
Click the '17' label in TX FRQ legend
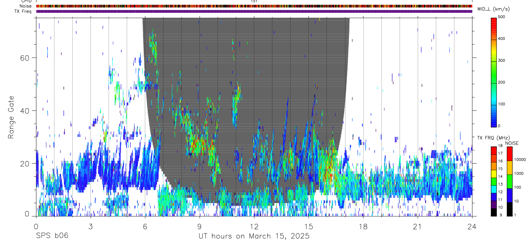(500, 153)
